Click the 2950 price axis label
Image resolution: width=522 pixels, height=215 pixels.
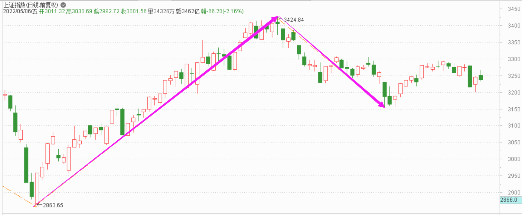(514, 176)
